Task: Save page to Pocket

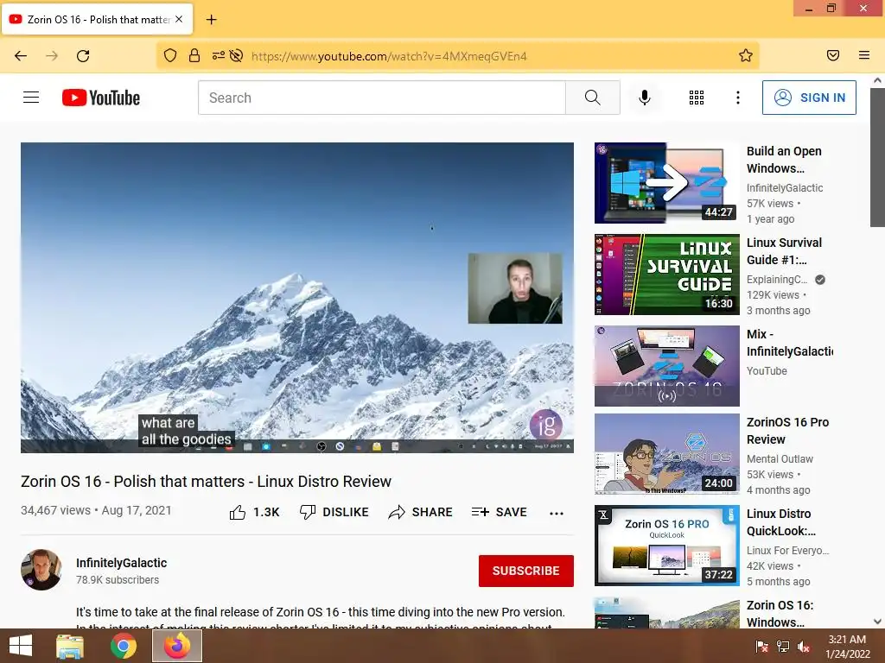Action: point(833,55)
